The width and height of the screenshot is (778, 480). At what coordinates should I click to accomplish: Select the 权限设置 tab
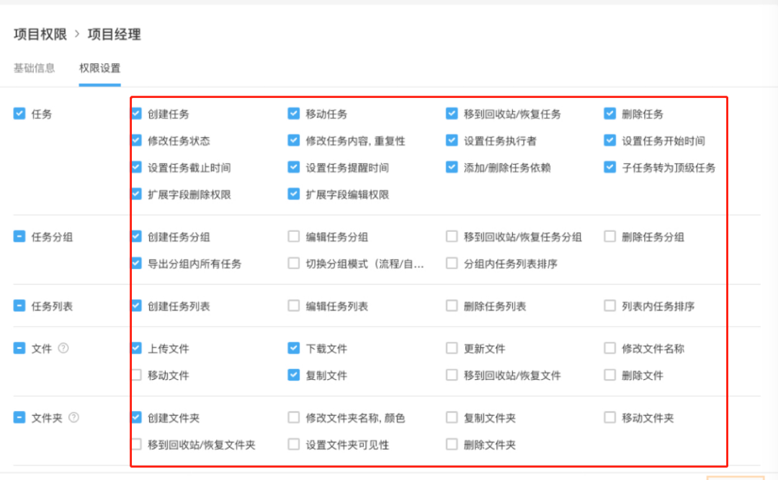point(99,68)
